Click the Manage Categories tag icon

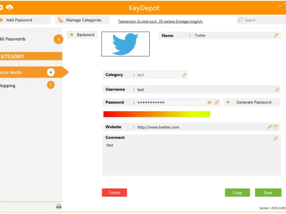click(60, 20)
